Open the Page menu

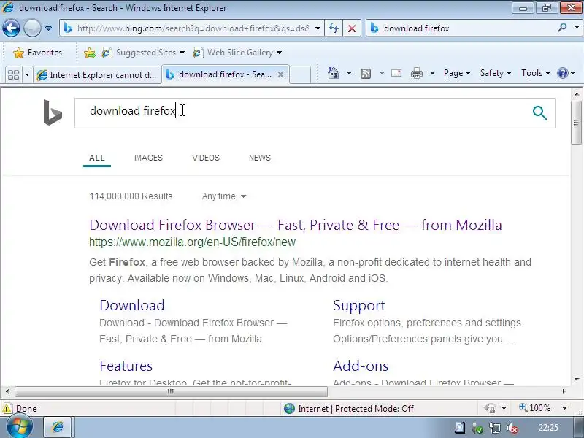[x=457, y=73]
